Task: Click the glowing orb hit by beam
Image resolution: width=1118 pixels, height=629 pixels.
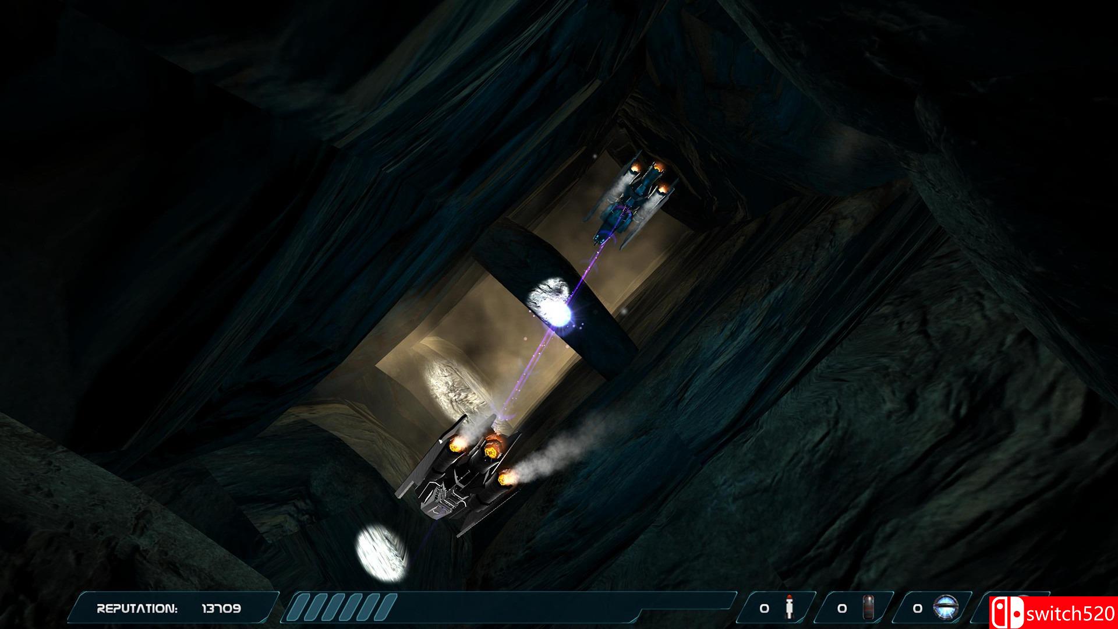Action: point(550,303)
